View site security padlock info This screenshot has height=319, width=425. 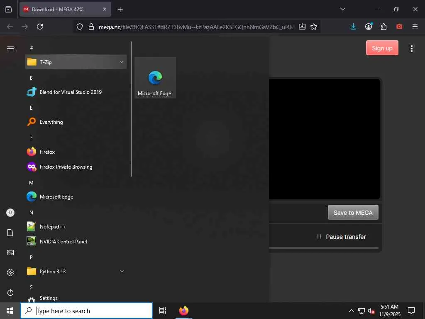[91, 27]
